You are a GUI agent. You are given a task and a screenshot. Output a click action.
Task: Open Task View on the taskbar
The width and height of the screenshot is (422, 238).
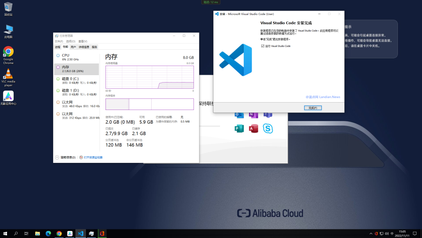click(x=27, y=233)
